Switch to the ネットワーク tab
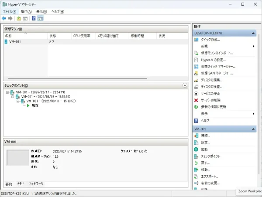This screenshot has height=197, width=262. [x=36, y=183]
